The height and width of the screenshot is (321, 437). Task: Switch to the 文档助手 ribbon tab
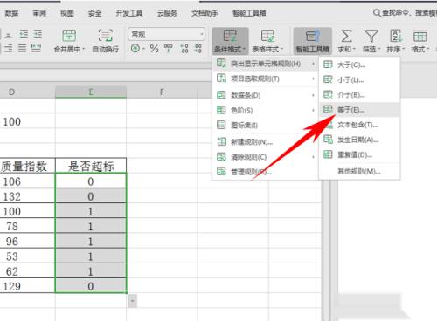(x=205, y=13)
